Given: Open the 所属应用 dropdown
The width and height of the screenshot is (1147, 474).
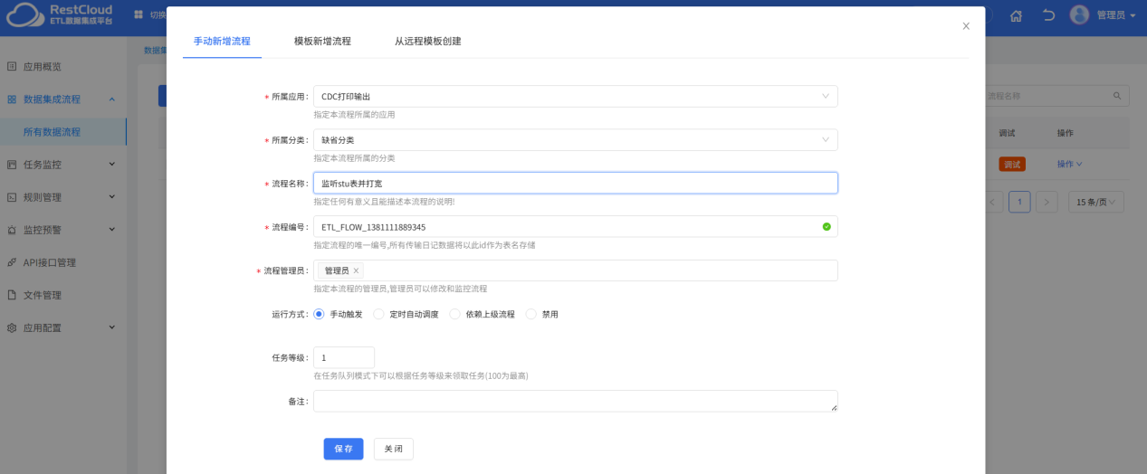Looking at the screenshot, I should (575, 96).
